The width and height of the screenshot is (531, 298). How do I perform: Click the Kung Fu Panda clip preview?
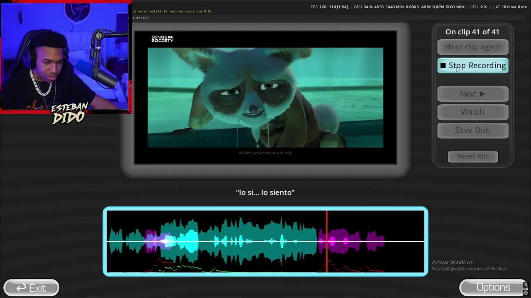(x=265, y=97)
